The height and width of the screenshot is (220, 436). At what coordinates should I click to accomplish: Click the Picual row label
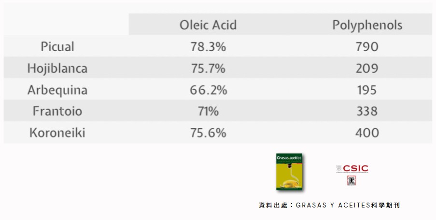pyautogui.click(x=57, y=47)
